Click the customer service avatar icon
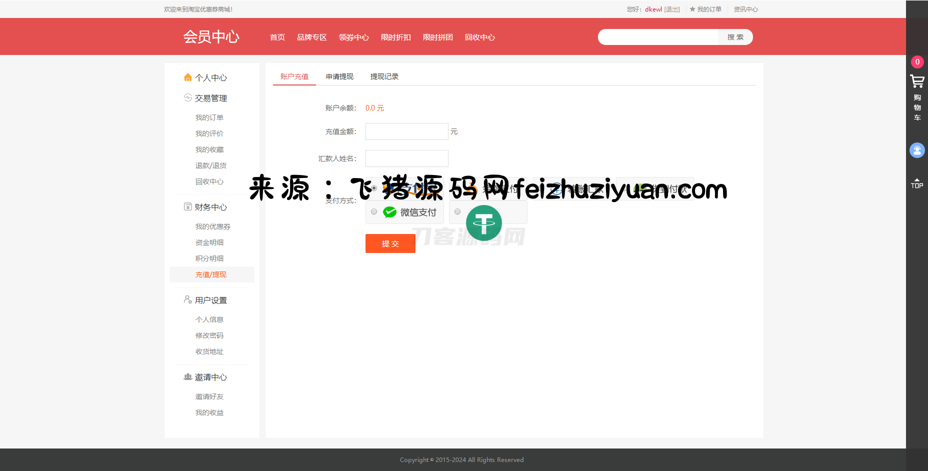 click(x=917, y=150)
